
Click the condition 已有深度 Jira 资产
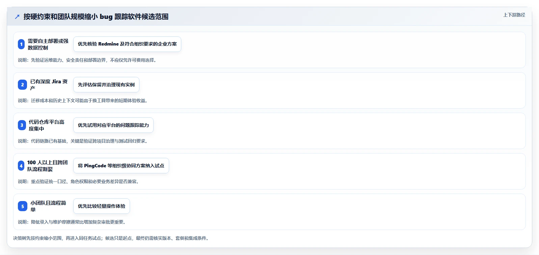coord(49,85)
